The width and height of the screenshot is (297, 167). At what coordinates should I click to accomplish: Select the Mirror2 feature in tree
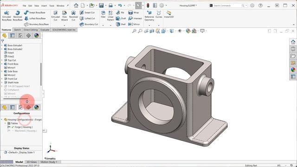tap(10, 75)
